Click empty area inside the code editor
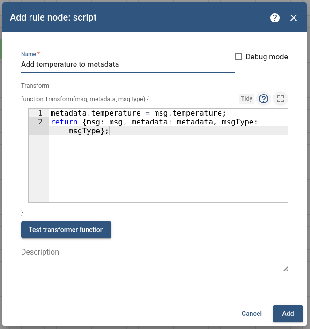The image size is (310, 329). pyautogui.click(x=168, y=173)
